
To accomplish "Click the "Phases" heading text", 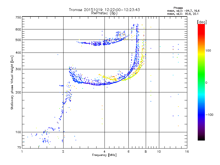I will click(178, 8).
